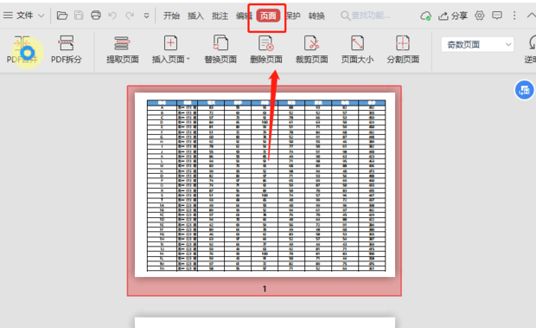This screenshot has height=328, width=536.
Task: Click the save disk icon
Action: [79, 16]
